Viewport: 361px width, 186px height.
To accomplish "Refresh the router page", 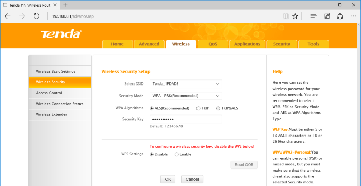I will click(x=36, y=16).
